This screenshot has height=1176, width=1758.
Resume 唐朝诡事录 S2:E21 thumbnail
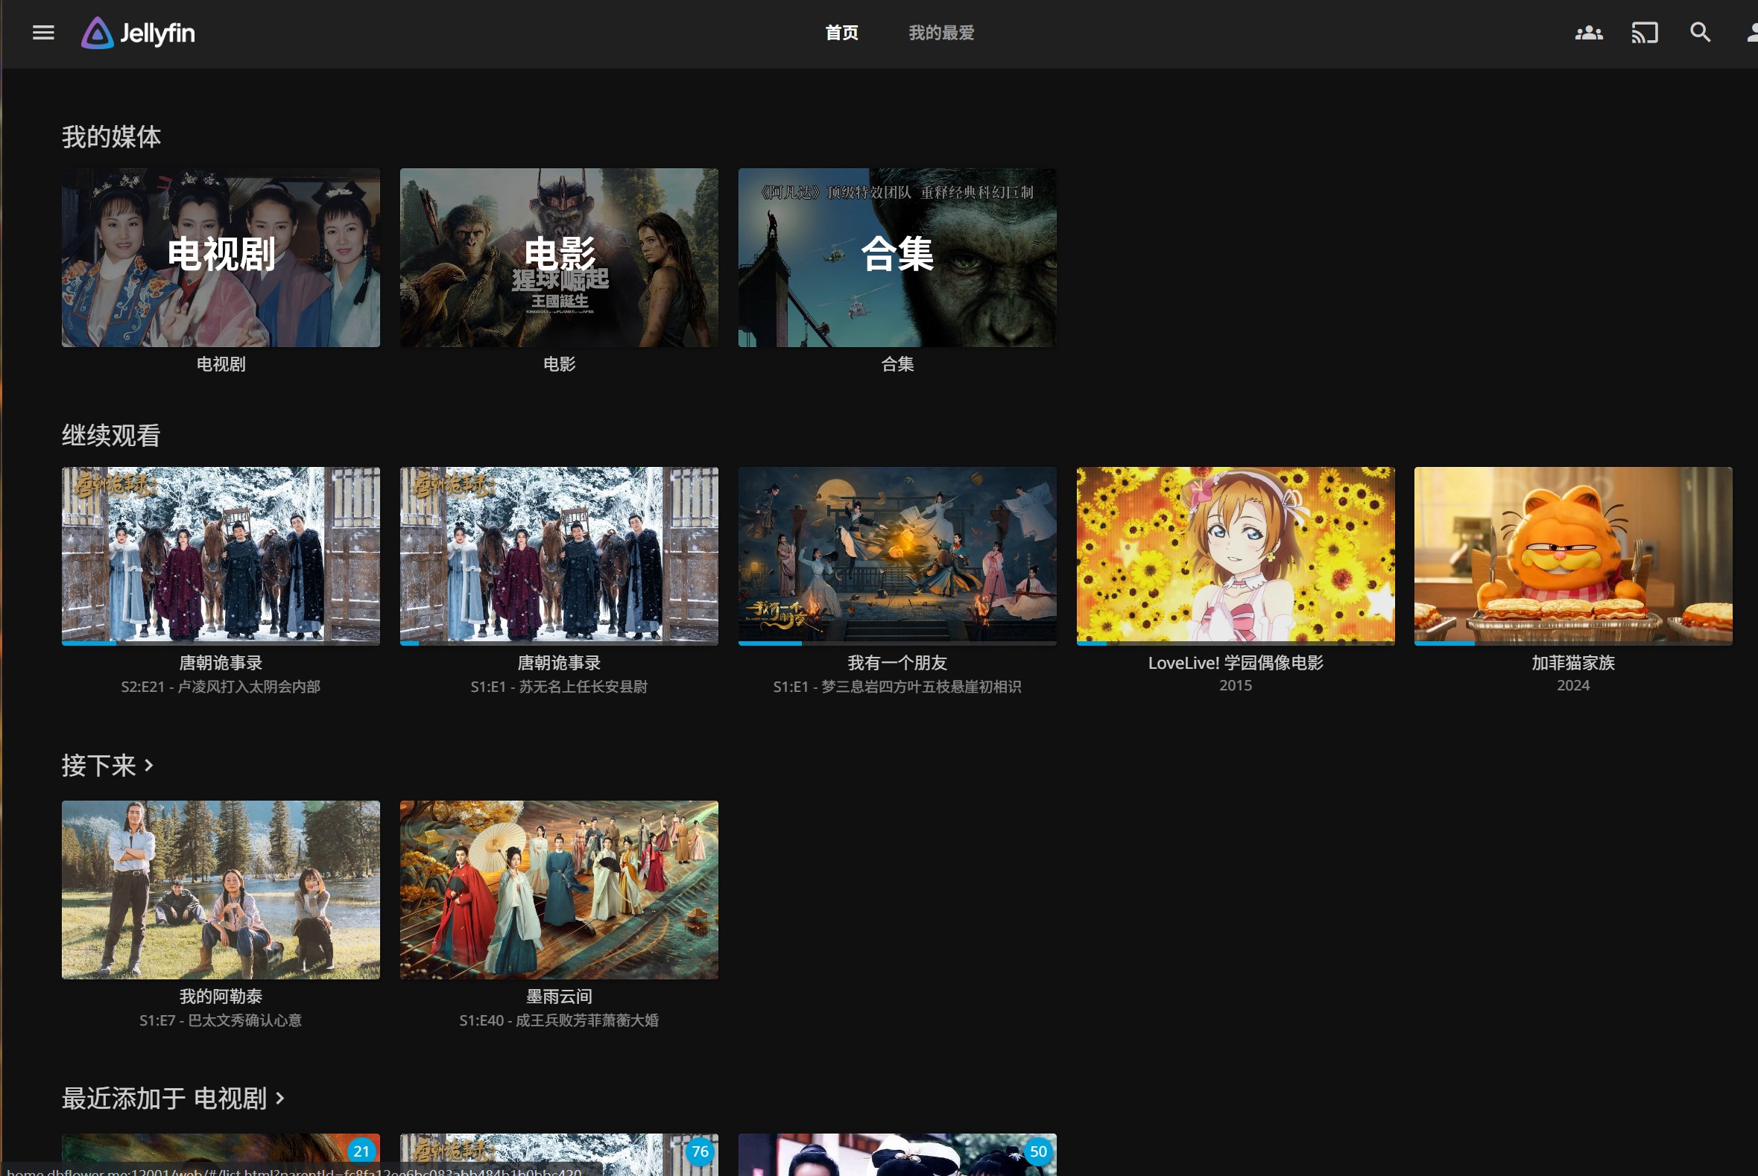pos(221,556)
